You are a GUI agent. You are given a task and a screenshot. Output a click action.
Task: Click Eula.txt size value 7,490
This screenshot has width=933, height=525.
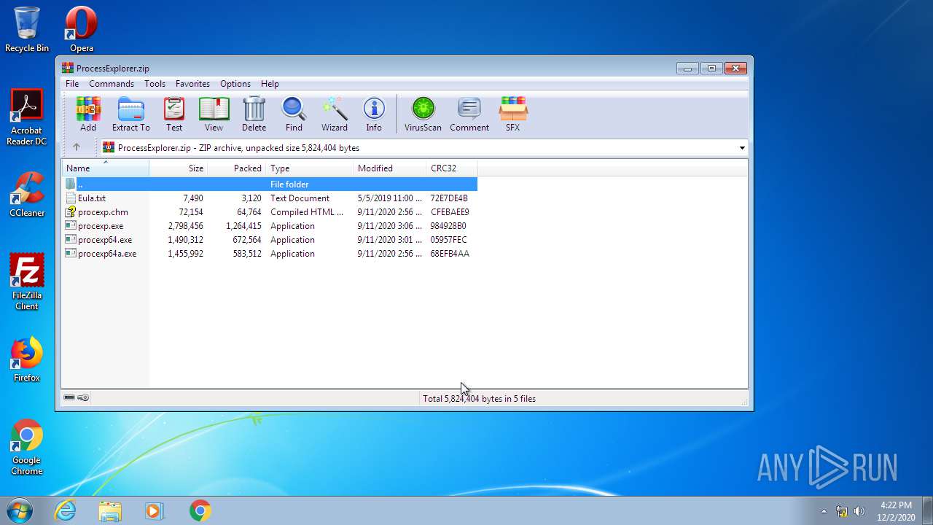[x=192, y=198]
